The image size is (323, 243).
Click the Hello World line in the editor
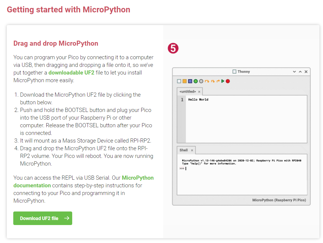pos(198,100)
